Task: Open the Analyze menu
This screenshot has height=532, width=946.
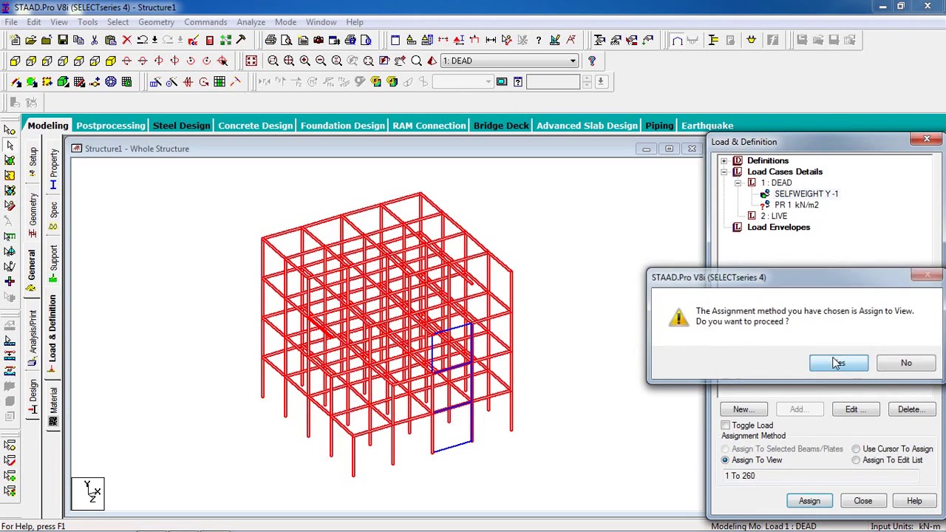Action: pos(251,22)
